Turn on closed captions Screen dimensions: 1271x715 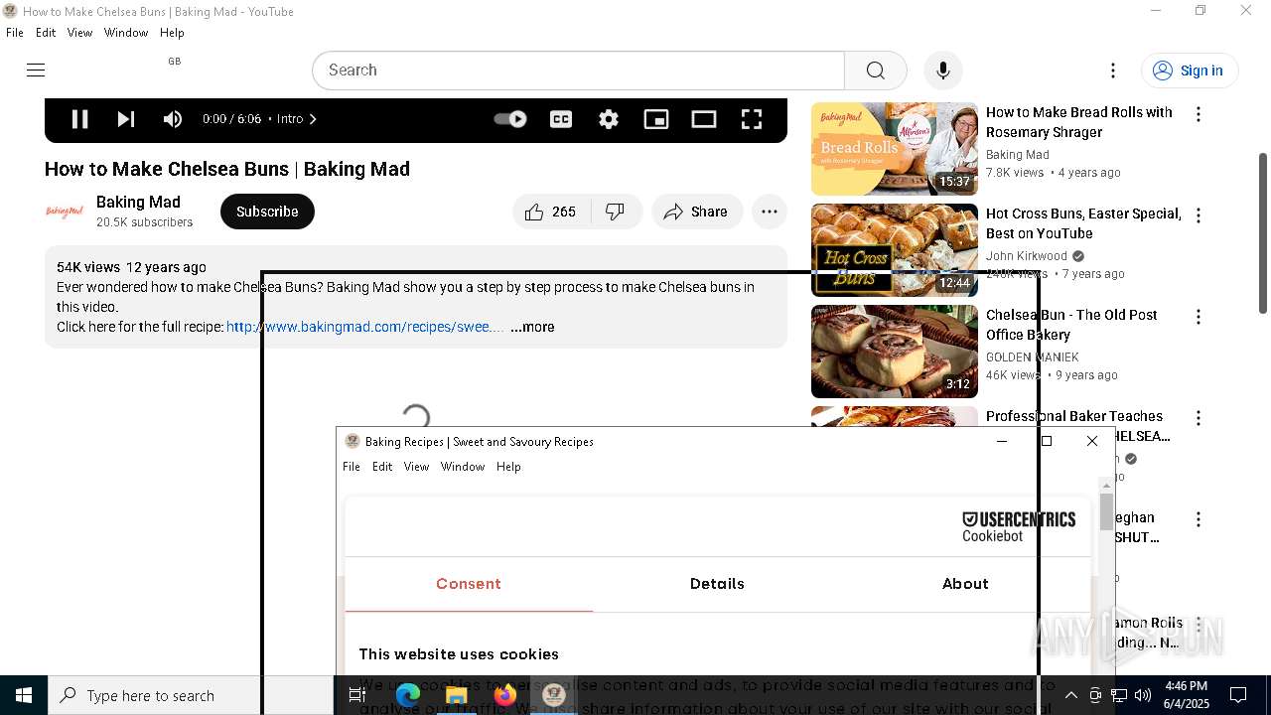[561, 119]
